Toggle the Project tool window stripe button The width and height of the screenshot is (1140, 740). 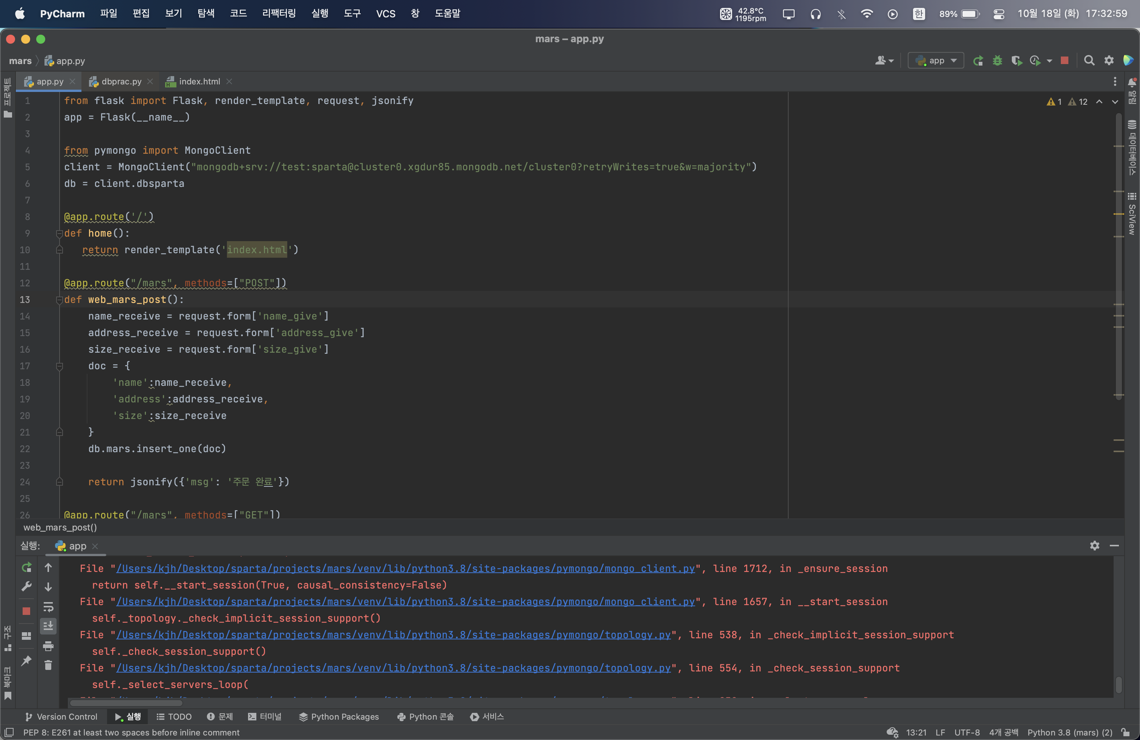coord(7,99)
